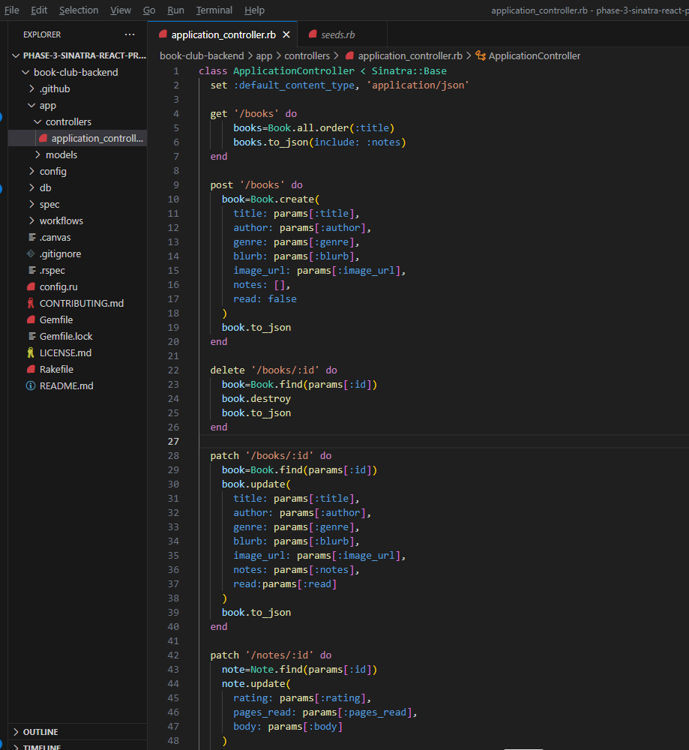The image size is (689, 750).
Task: Open the Terminal menu
Action: click(214, 10)
